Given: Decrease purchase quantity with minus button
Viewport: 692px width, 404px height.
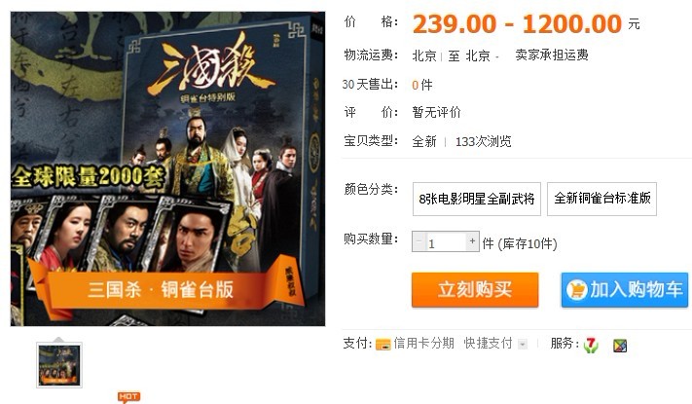Looking at the screenshot, I should pos(419,241).
